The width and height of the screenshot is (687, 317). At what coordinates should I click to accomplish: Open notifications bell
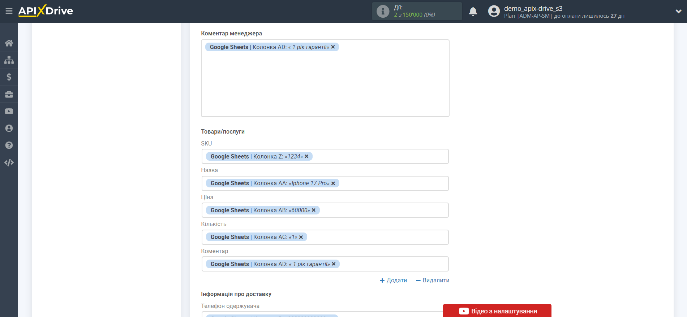point(473,12)
